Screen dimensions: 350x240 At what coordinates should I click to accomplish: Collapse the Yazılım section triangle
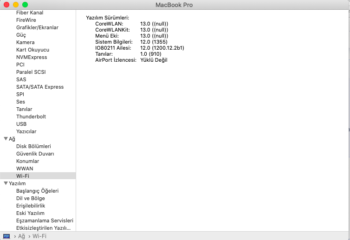6,183
